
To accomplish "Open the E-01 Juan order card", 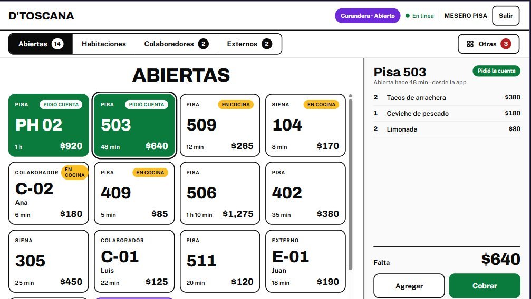I will point(305,261).
